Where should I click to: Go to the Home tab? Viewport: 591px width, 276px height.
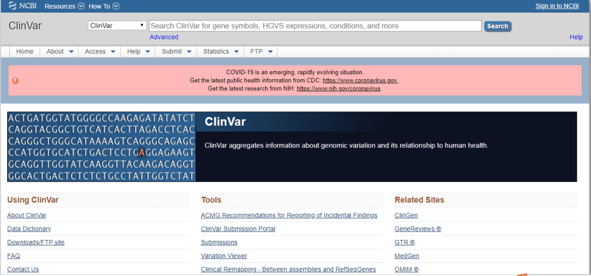pos(25,51)
